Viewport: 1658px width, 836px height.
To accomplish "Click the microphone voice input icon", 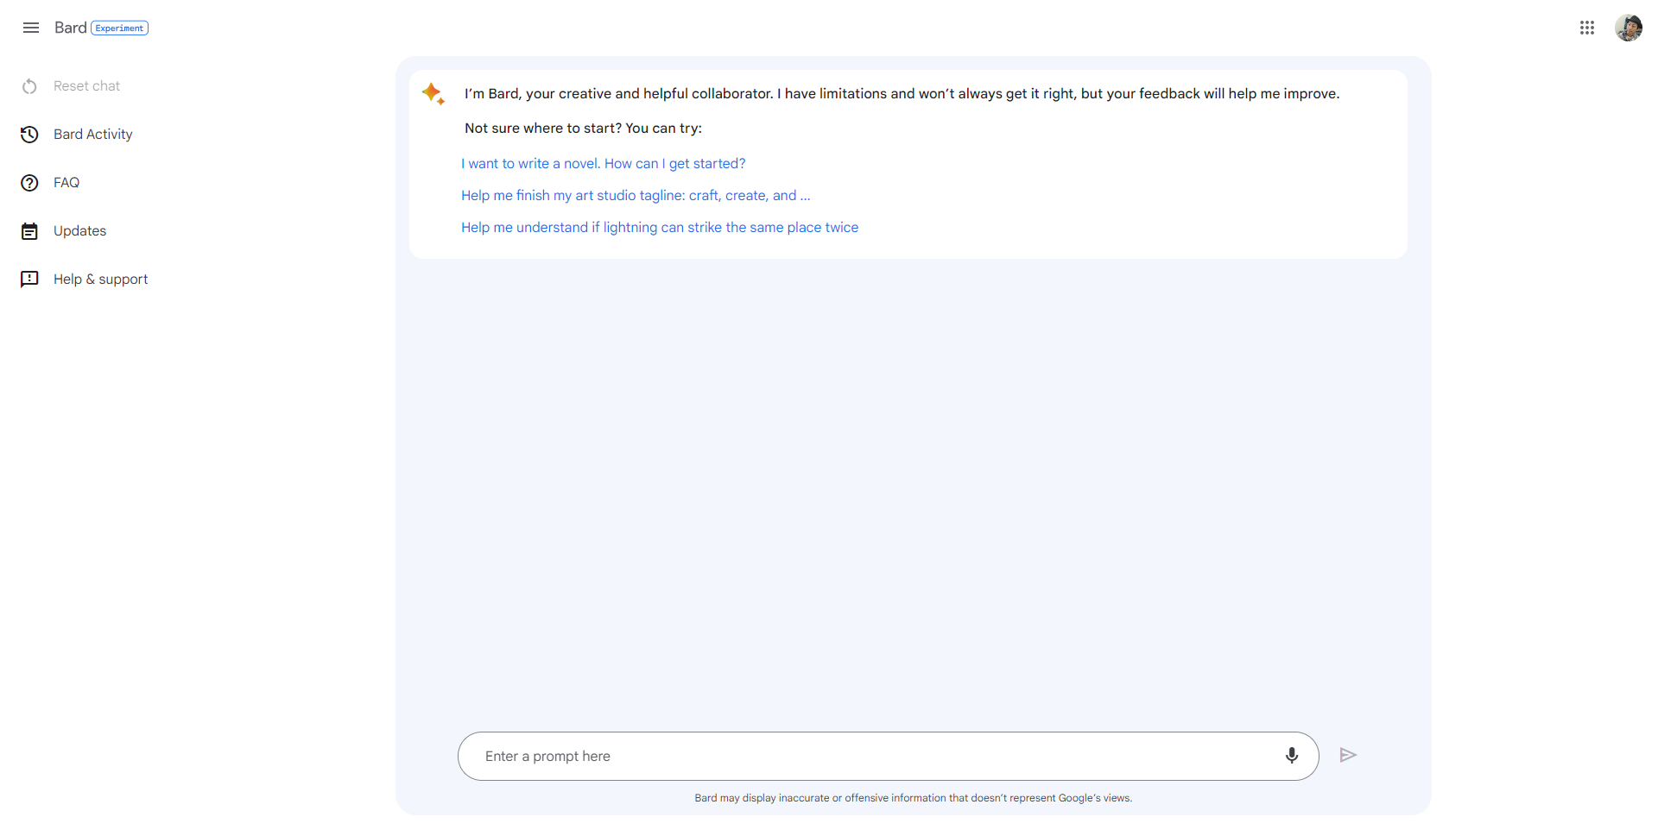I will (x=1292, y=756).
